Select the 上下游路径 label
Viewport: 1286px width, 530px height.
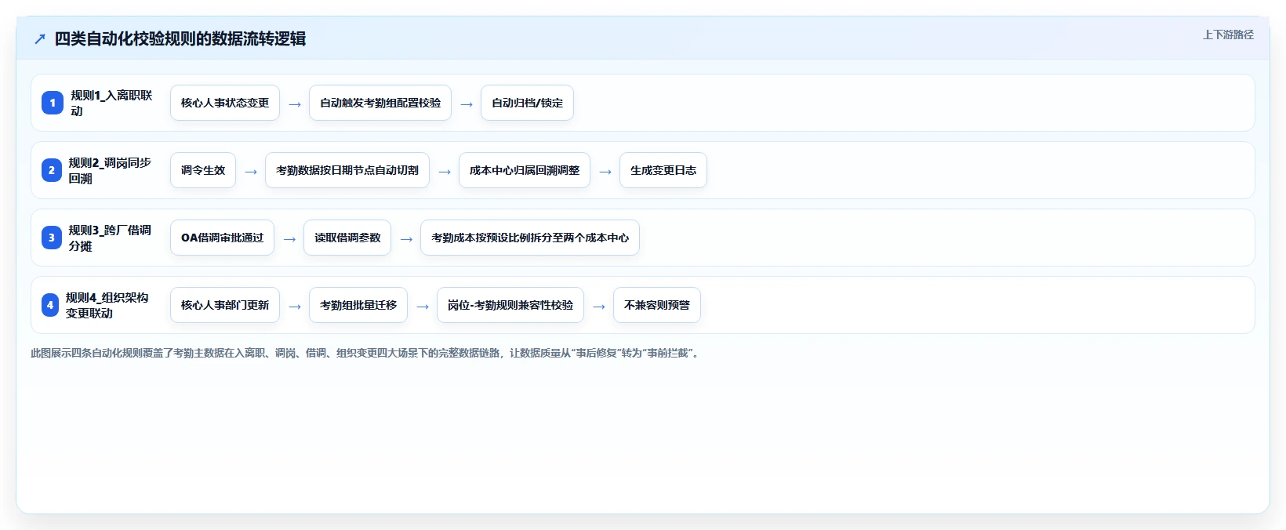pos(1228,34)
